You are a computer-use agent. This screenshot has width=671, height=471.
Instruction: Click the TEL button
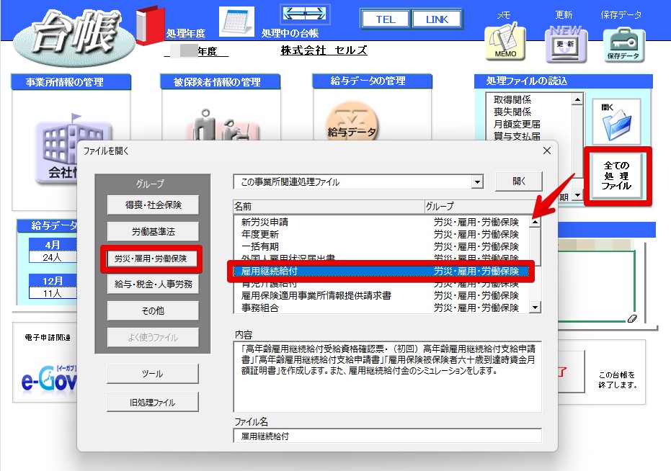385,19
